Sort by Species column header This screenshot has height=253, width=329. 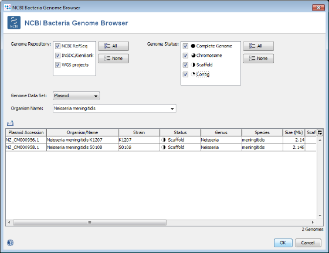[x=262, y=132]
